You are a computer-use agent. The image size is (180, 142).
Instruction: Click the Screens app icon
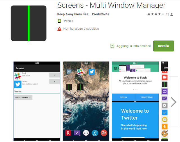(x=29, y=23)
